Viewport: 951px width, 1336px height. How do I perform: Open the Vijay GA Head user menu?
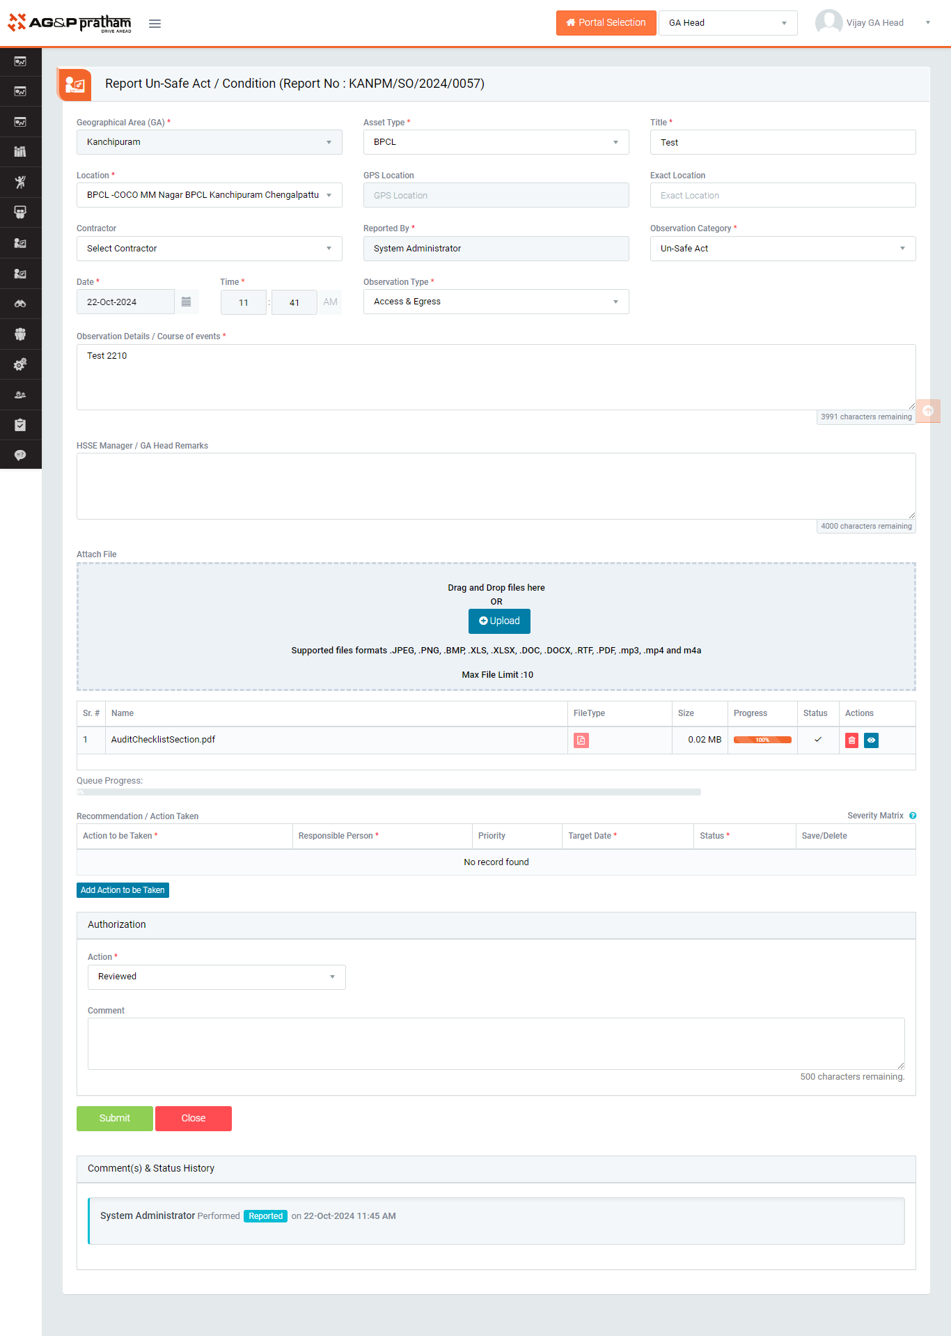click(x=874, y=23)
